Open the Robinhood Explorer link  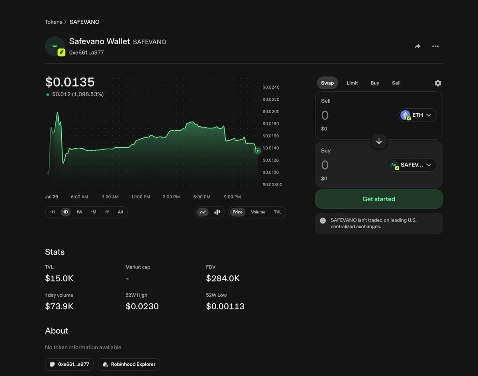tap(129, 364)
